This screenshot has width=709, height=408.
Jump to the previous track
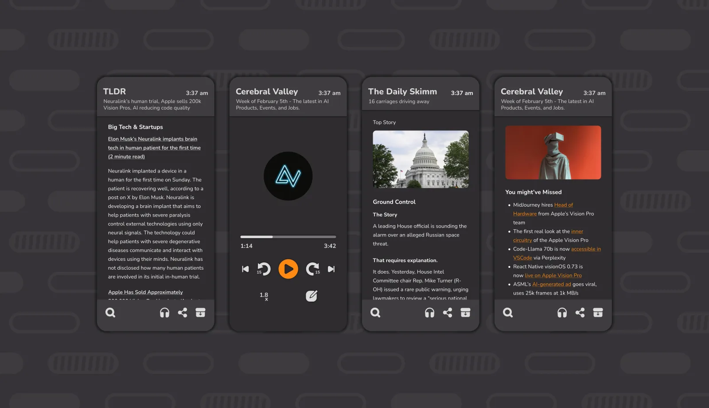tap(245, 269)
